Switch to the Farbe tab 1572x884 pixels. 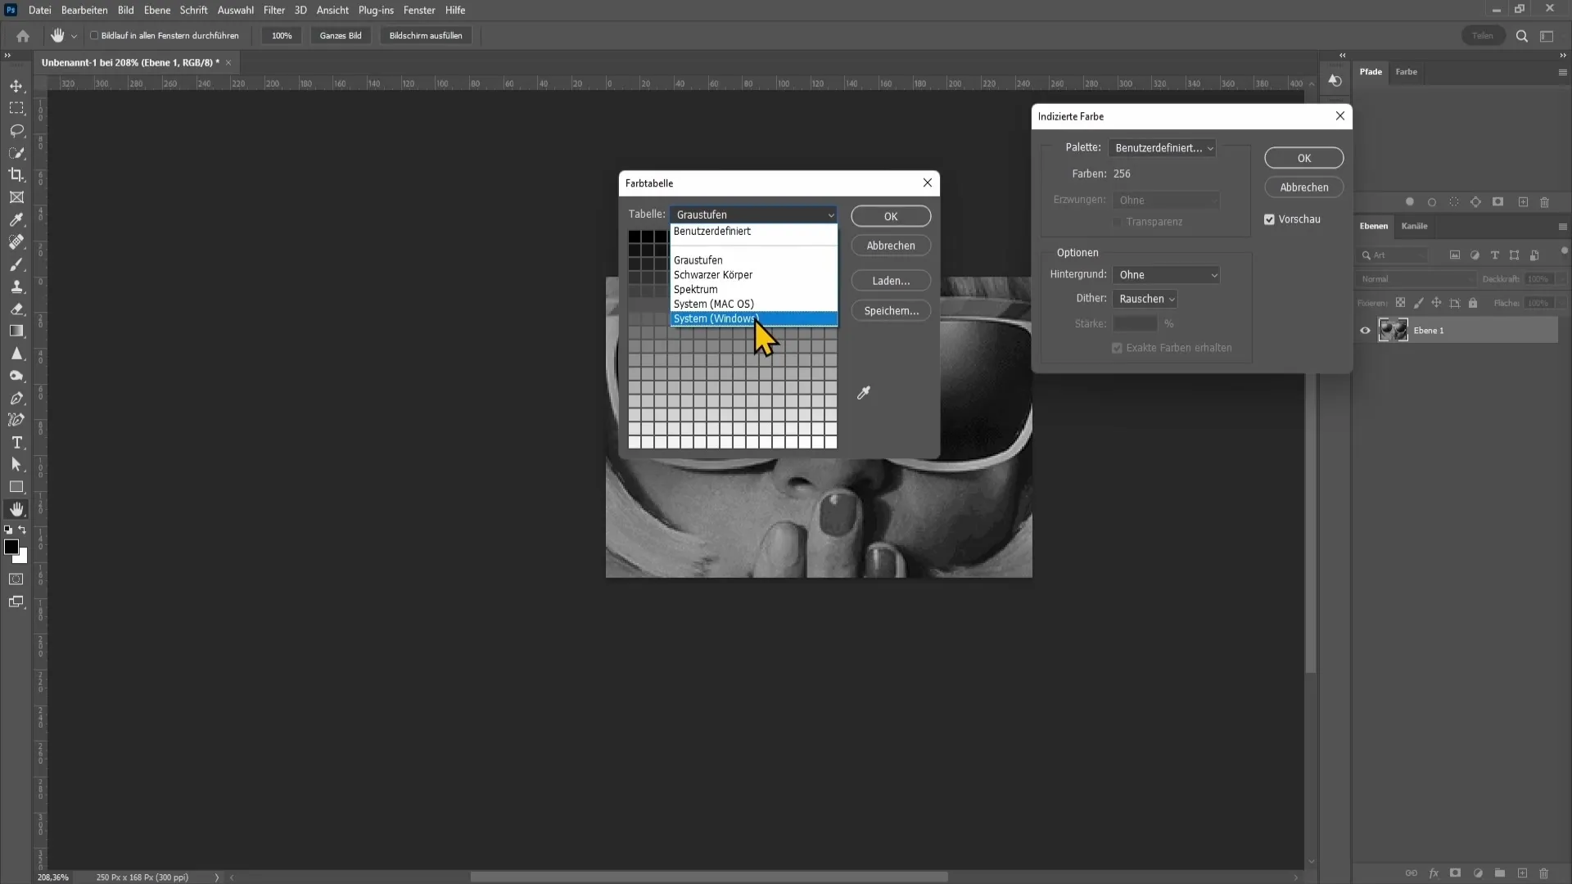(1406, 72)
